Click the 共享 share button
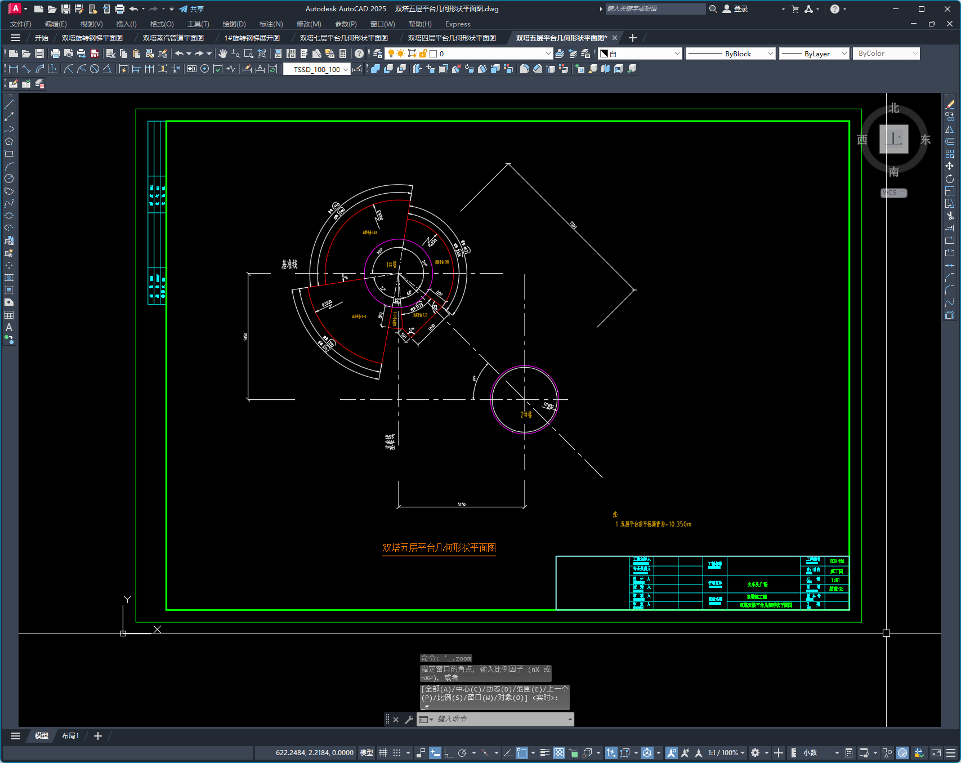 point(191,9)
